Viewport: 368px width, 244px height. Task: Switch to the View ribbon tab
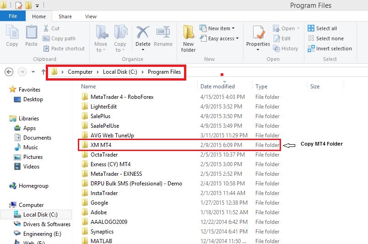coord(91,16)
